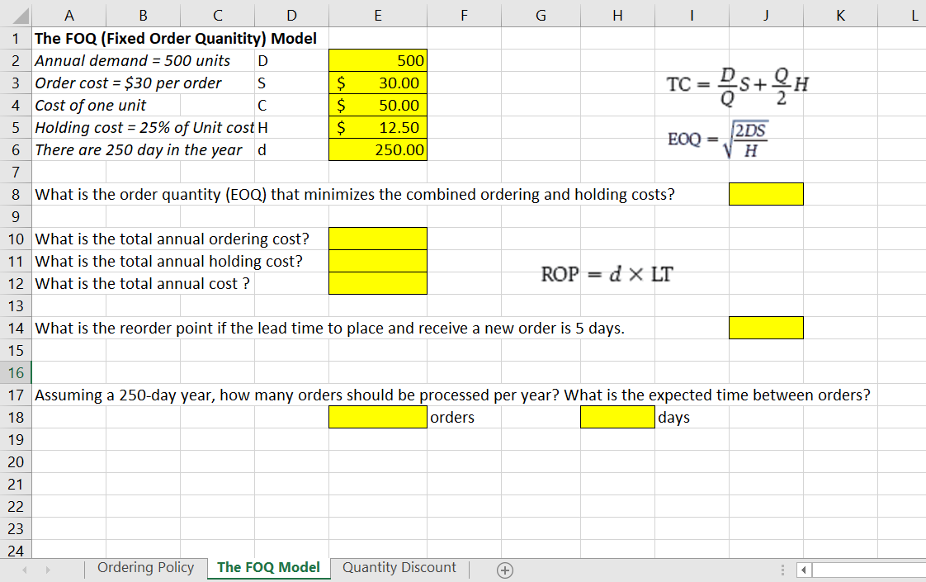This screenshot has width=926, height=582.
Task: Add a new sheet with the plus icon
Action: pyautogui.click(x=505, y=570)
